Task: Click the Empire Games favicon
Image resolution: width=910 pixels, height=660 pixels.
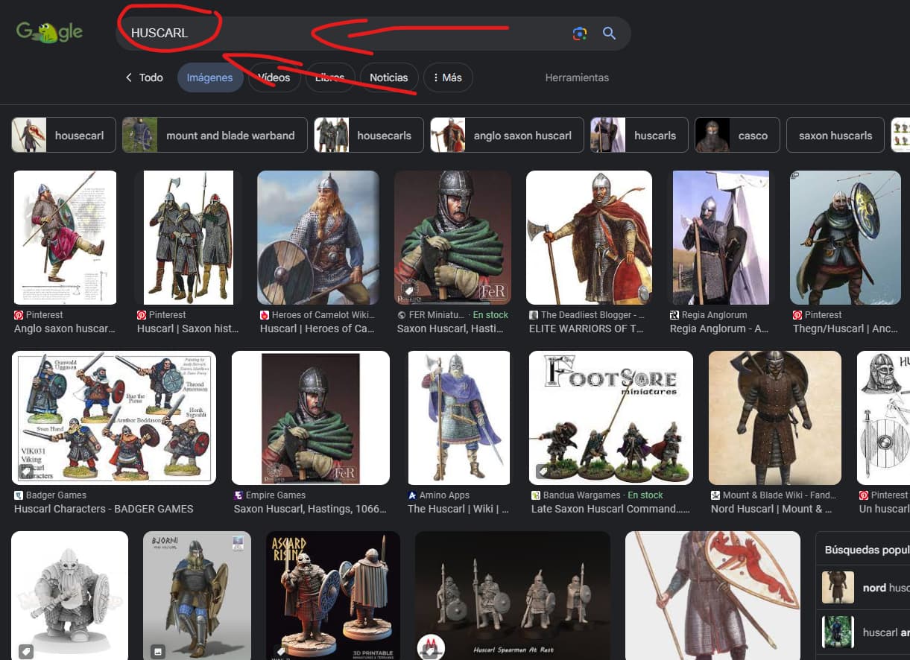Action: tap(238, 495)
